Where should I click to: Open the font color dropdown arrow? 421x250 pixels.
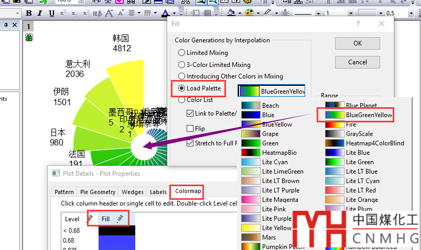coord(175,13)
